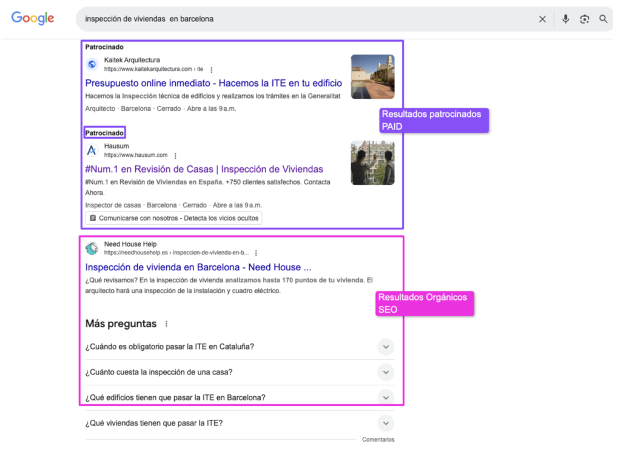Open the three-dot menu on the Kaitek result
Viewport: 621px width, 455px height.
211,69
